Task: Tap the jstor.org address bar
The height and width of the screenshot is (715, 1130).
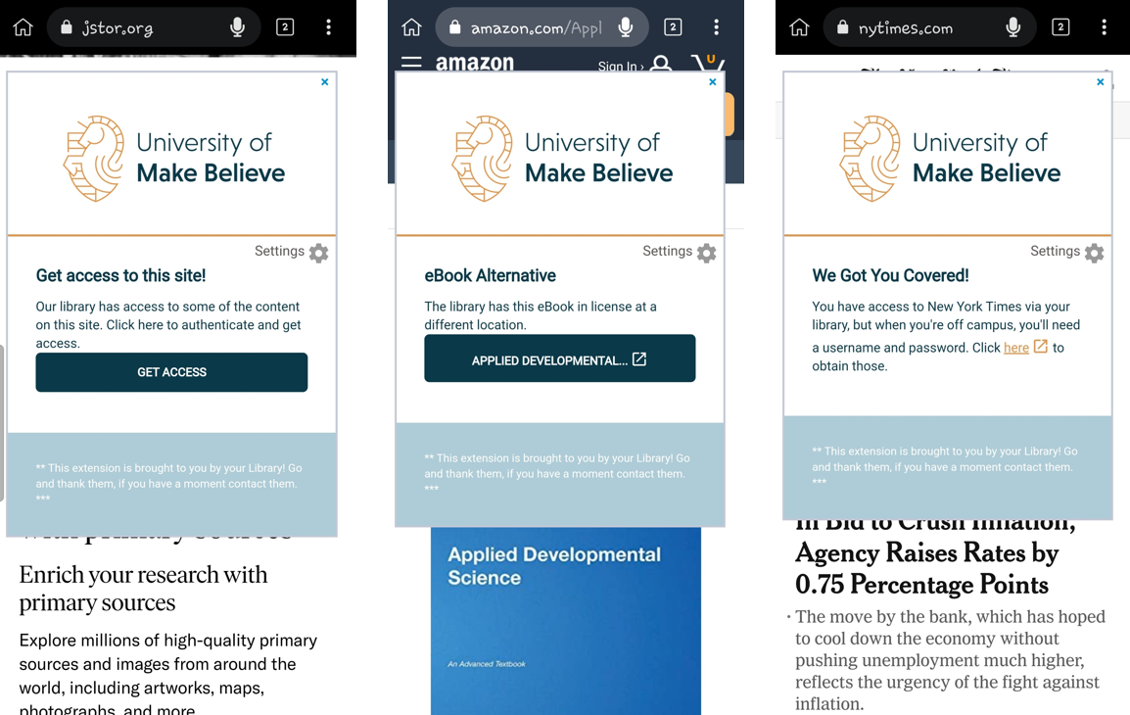Action: coord(154,27)
